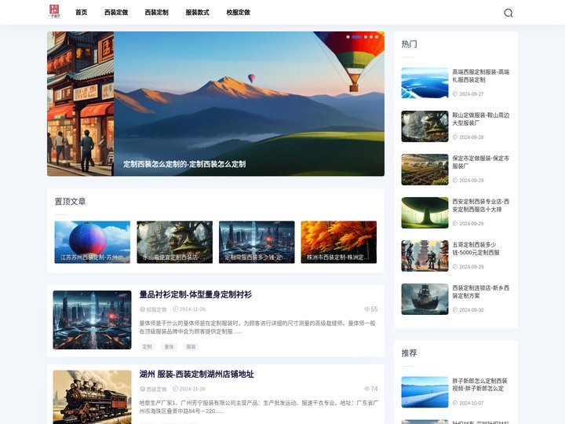Screen dimensions: 565x424
Task: Click the banner title 定制西装怎么定制的-定制西装怎么定制
Action: coord(184,164)
